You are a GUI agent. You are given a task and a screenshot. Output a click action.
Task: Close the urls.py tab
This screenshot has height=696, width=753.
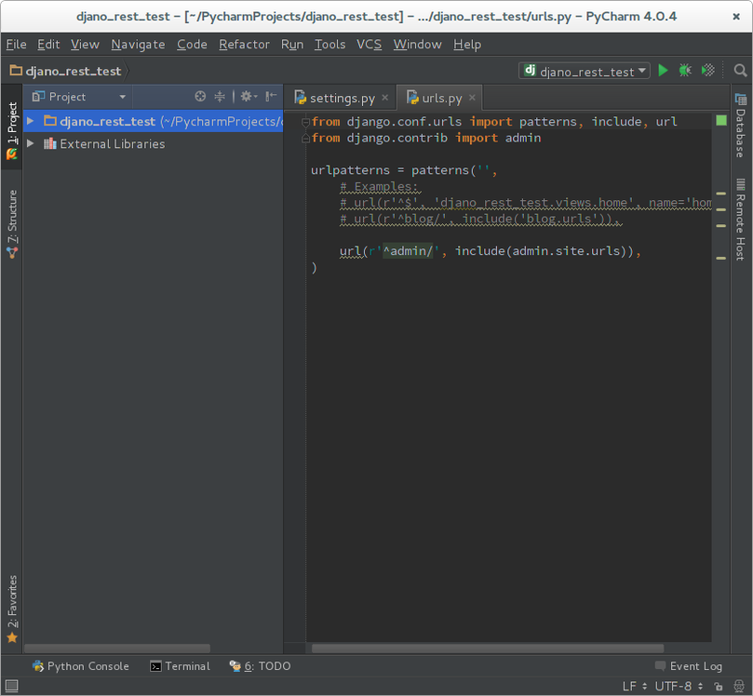[472, 98]
